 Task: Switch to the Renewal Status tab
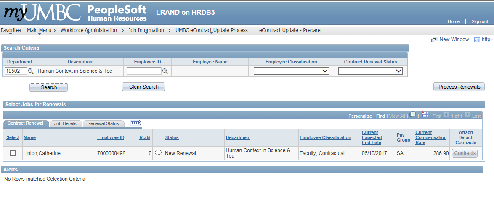[103, 123]
